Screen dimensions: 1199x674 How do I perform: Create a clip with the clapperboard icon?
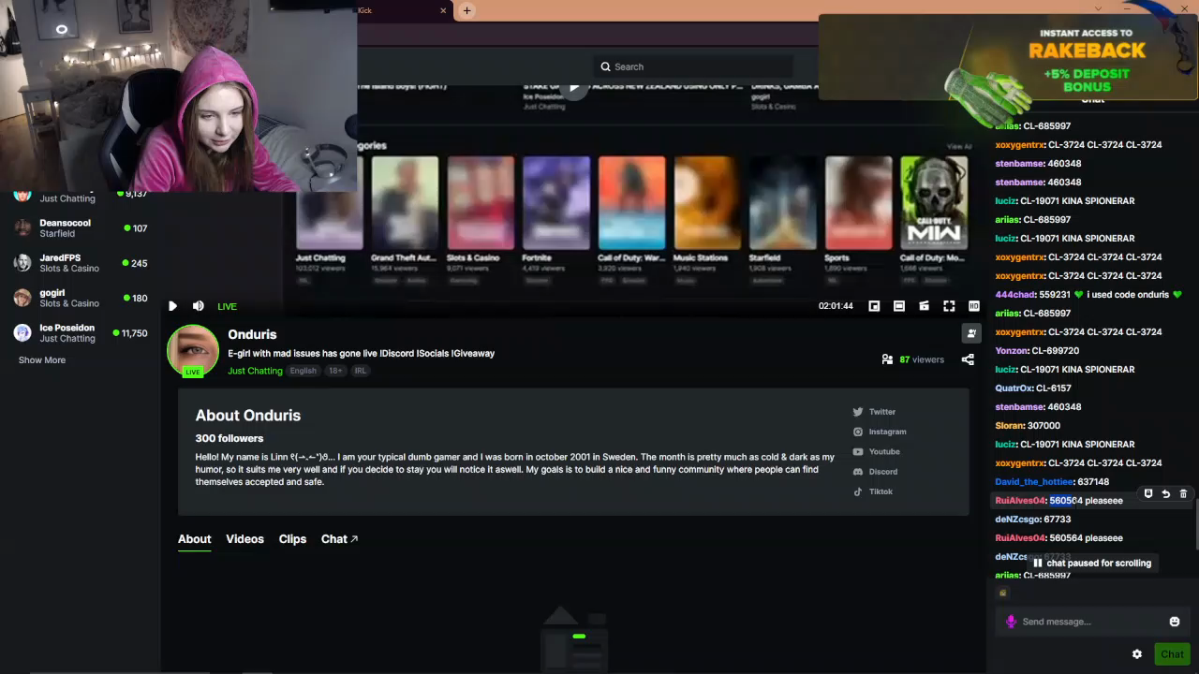[924, 306]
